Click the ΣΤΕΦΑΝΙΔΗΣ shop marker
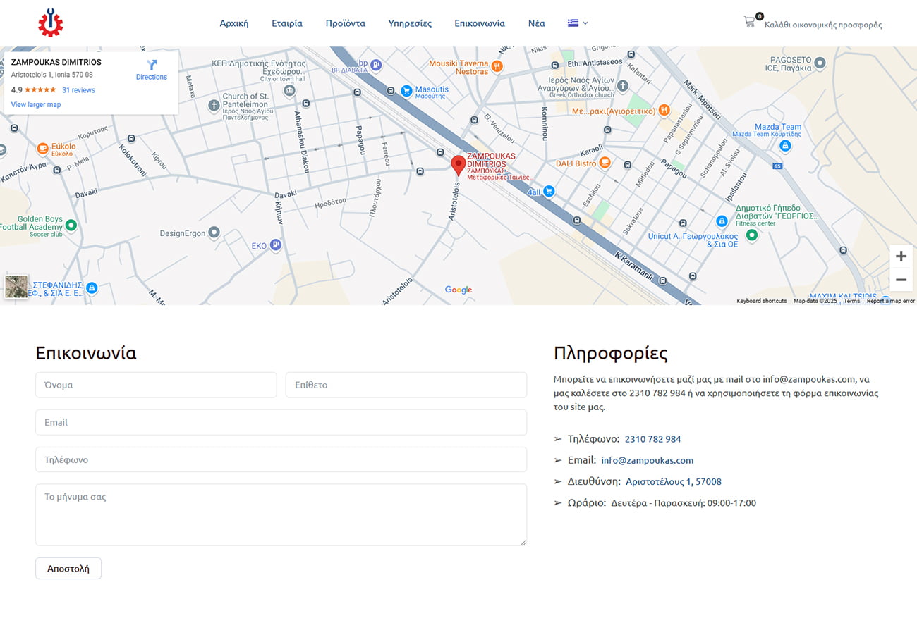Image resolution: width=917 pixels, height=630 pixels. click(x=91, y=288)
